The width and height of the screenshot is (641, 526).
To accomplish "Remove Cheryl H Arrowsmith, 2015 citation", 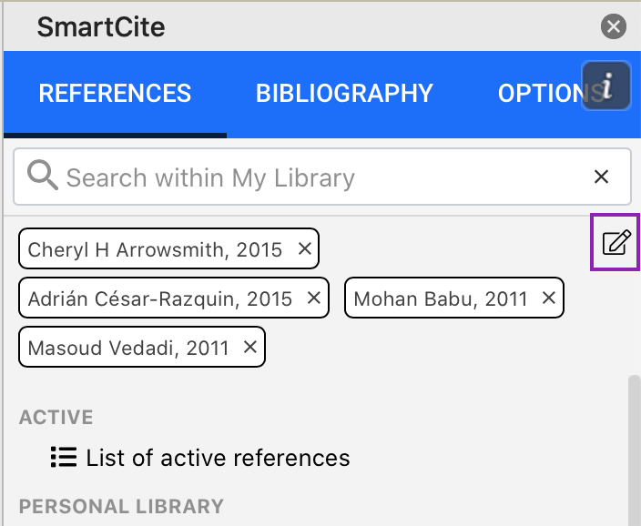I will click(305, 248).
